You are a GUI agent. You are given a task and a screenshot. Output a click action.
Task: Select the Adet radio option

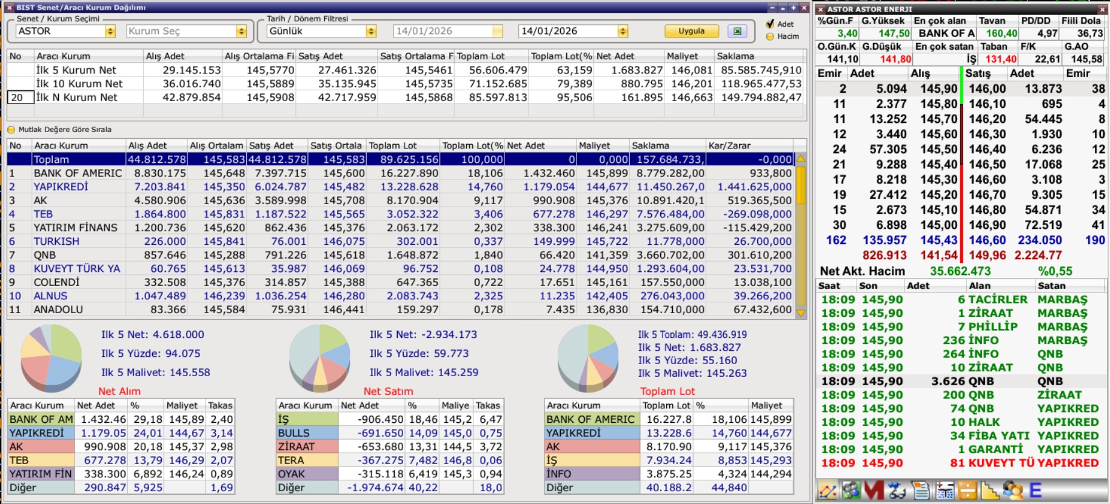[x=771, y=24]
